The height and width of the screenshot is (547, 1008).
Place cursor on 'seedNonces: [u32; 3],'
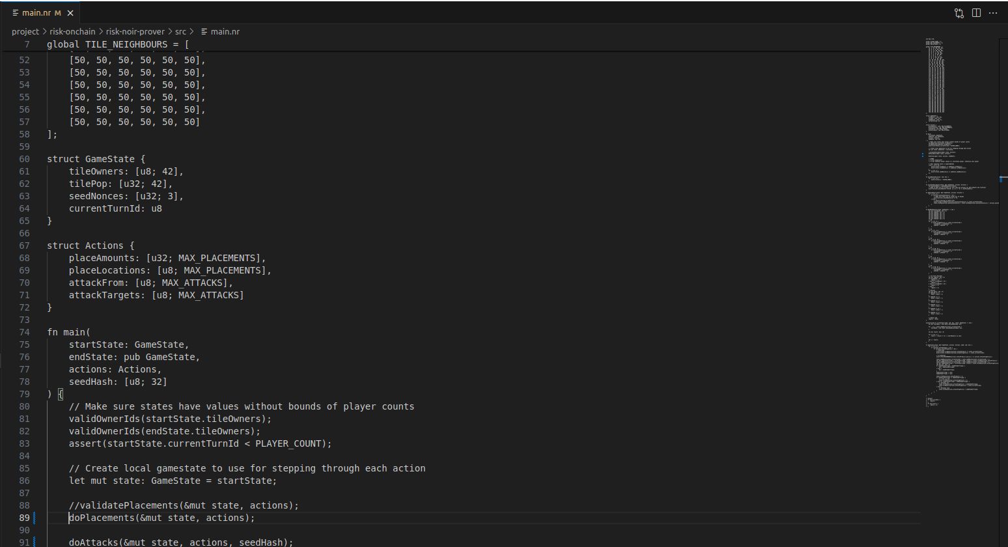click(126, 196)
